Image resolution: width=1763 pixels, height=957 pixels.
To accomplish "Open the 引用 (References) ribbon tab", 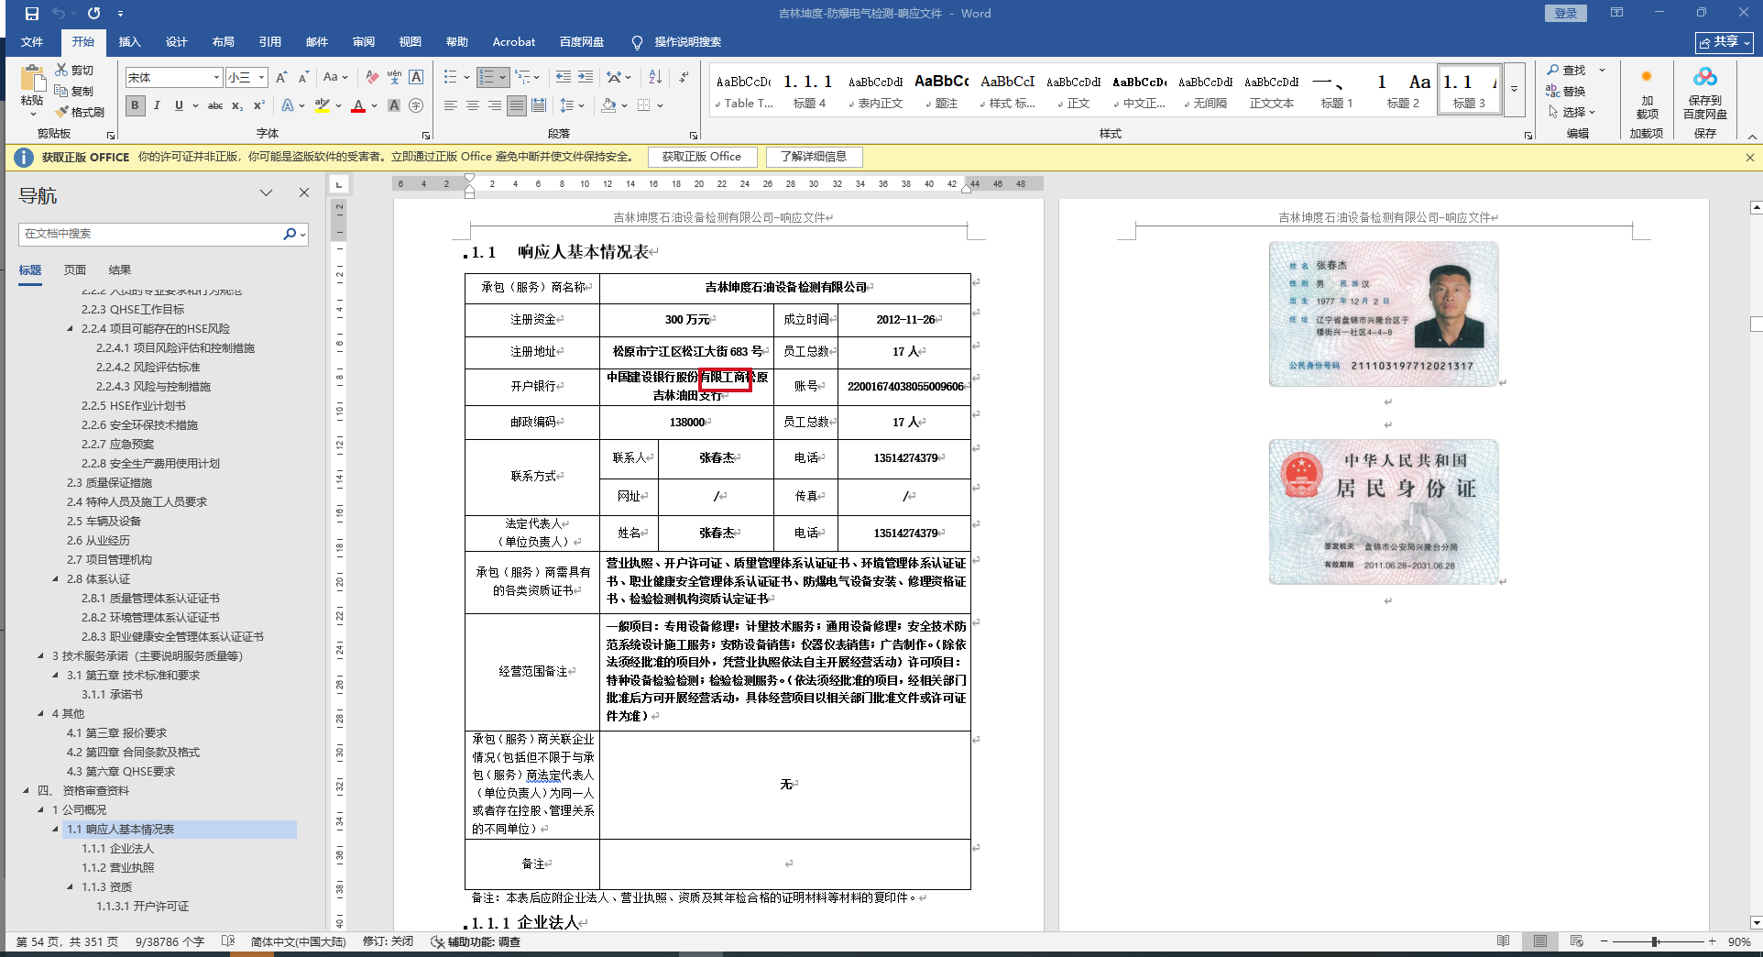I will click(x=270, y=42).
